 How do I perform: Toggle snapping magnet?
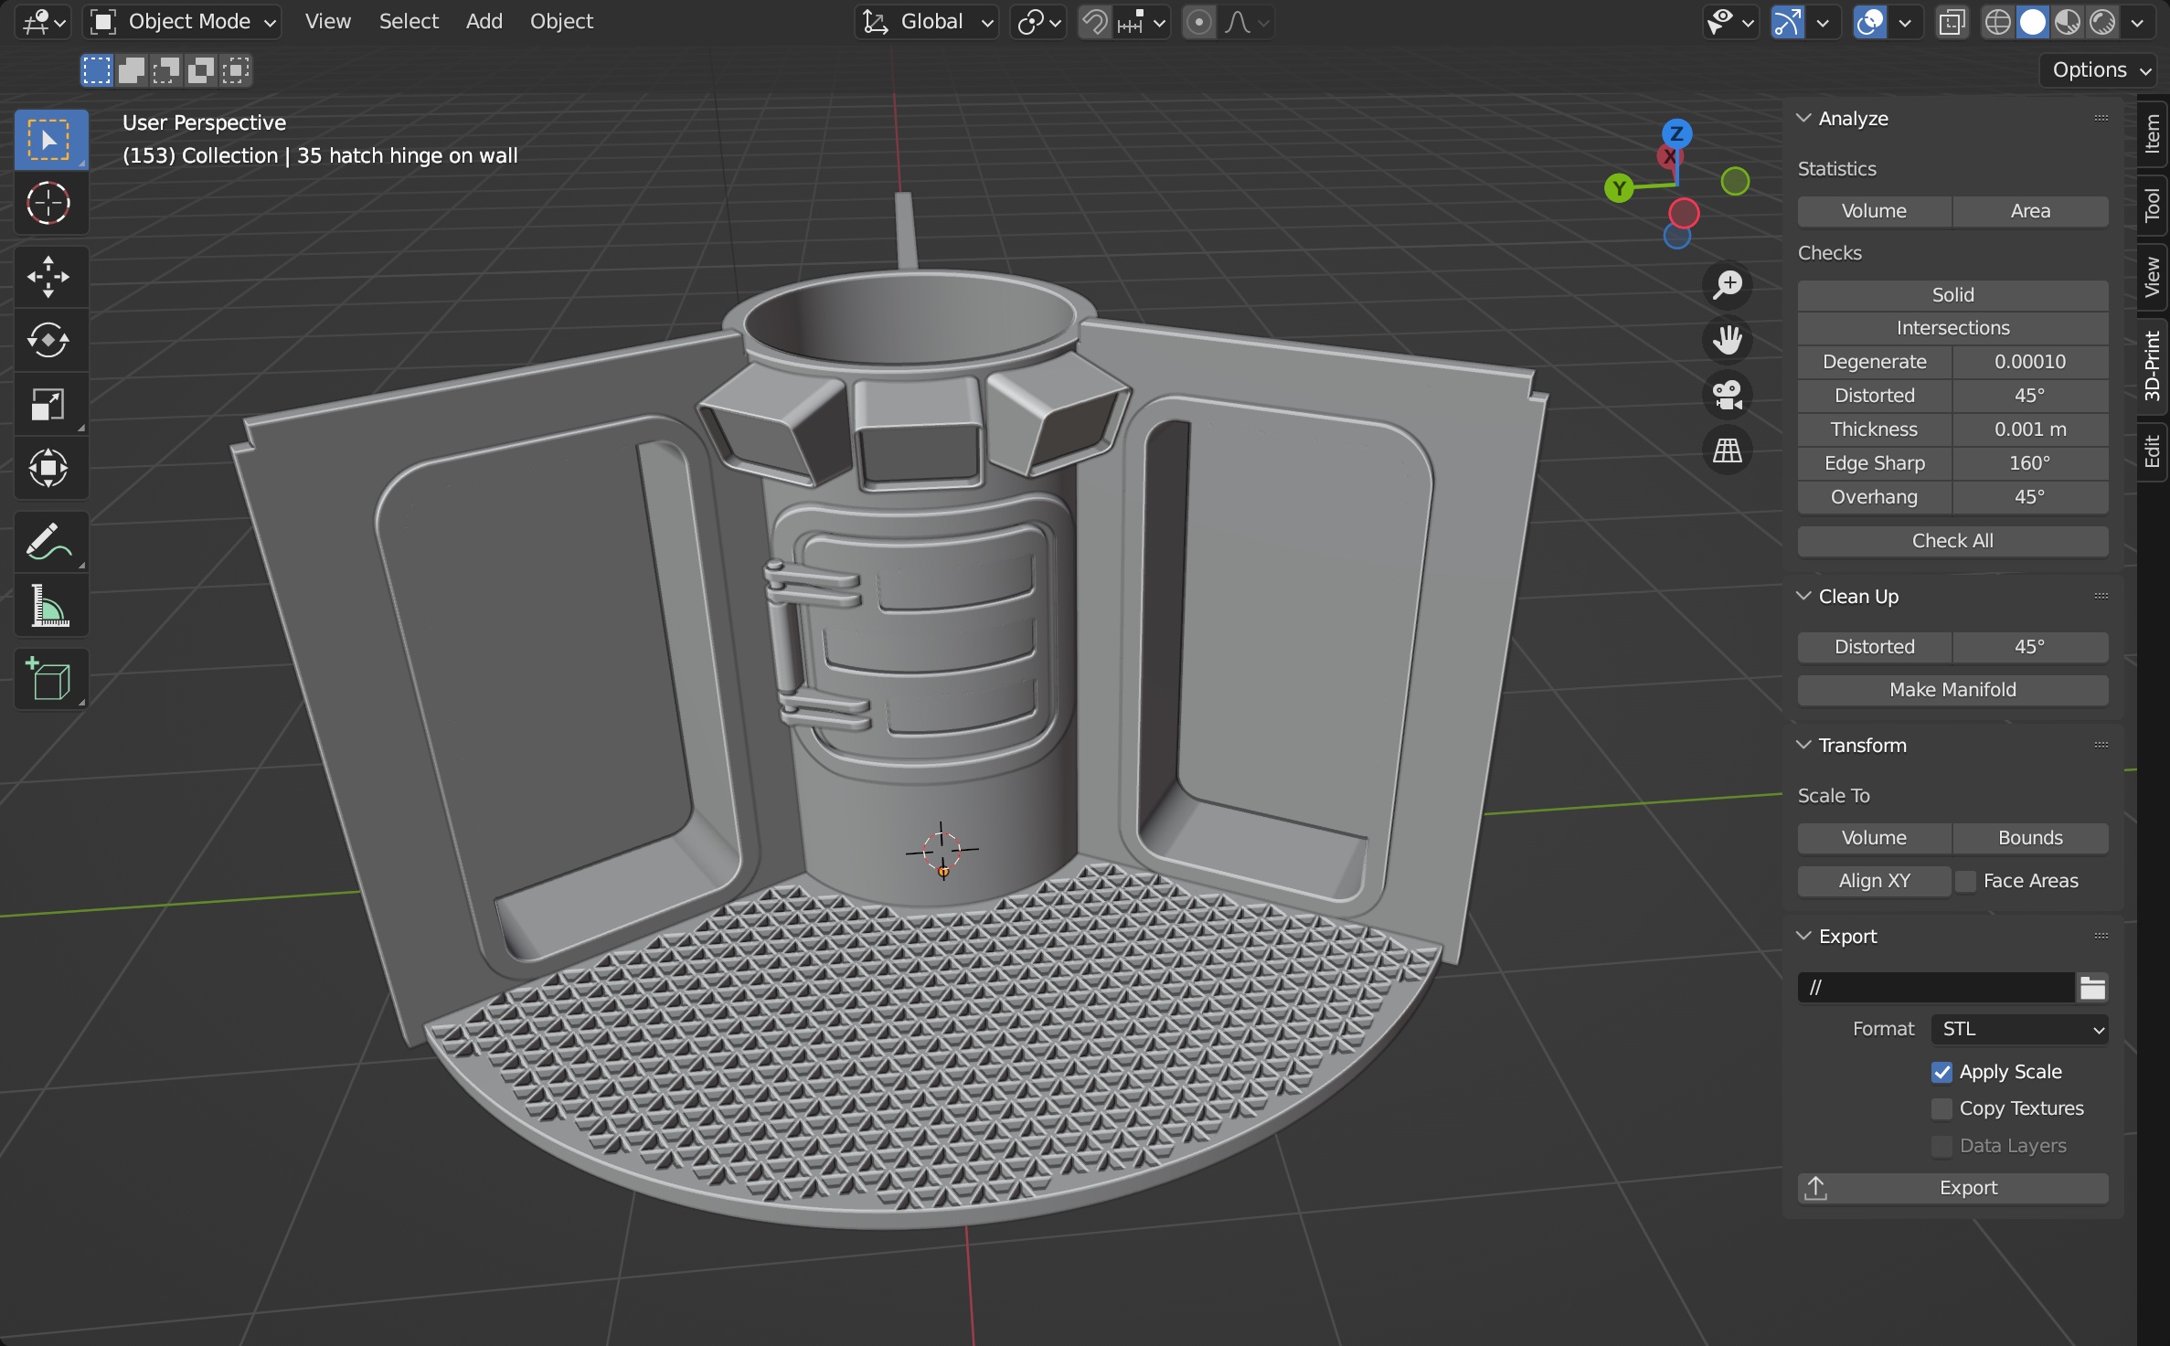coord(1094,22)
